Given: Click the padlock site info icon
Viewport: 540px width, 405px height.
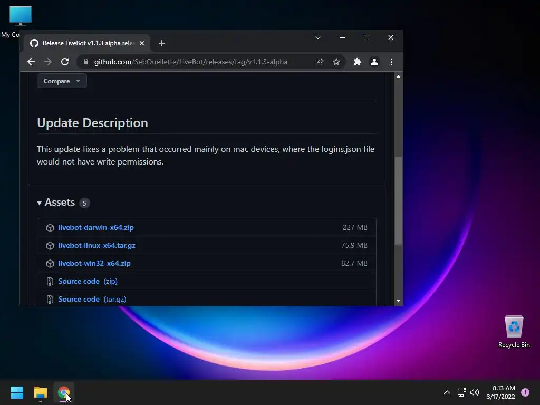Looking at the screenshot, I should (x=86, y=62).
